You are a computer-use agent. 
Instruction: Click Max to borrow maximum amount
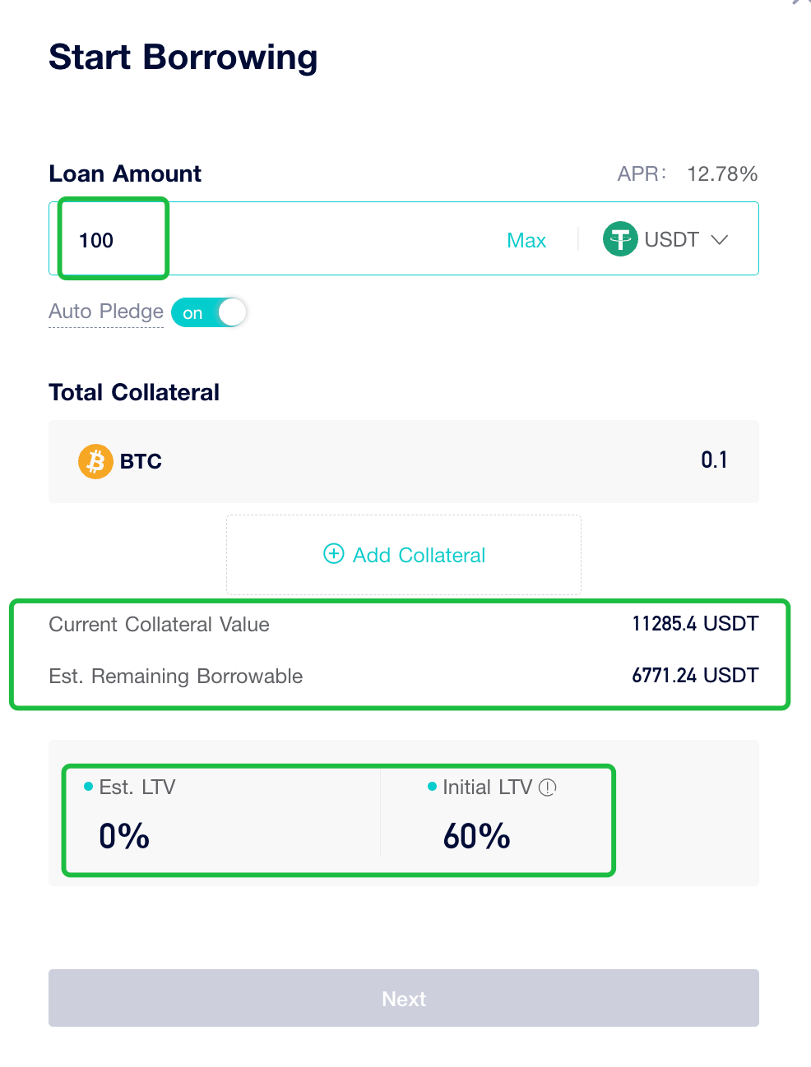coord(526,239)
